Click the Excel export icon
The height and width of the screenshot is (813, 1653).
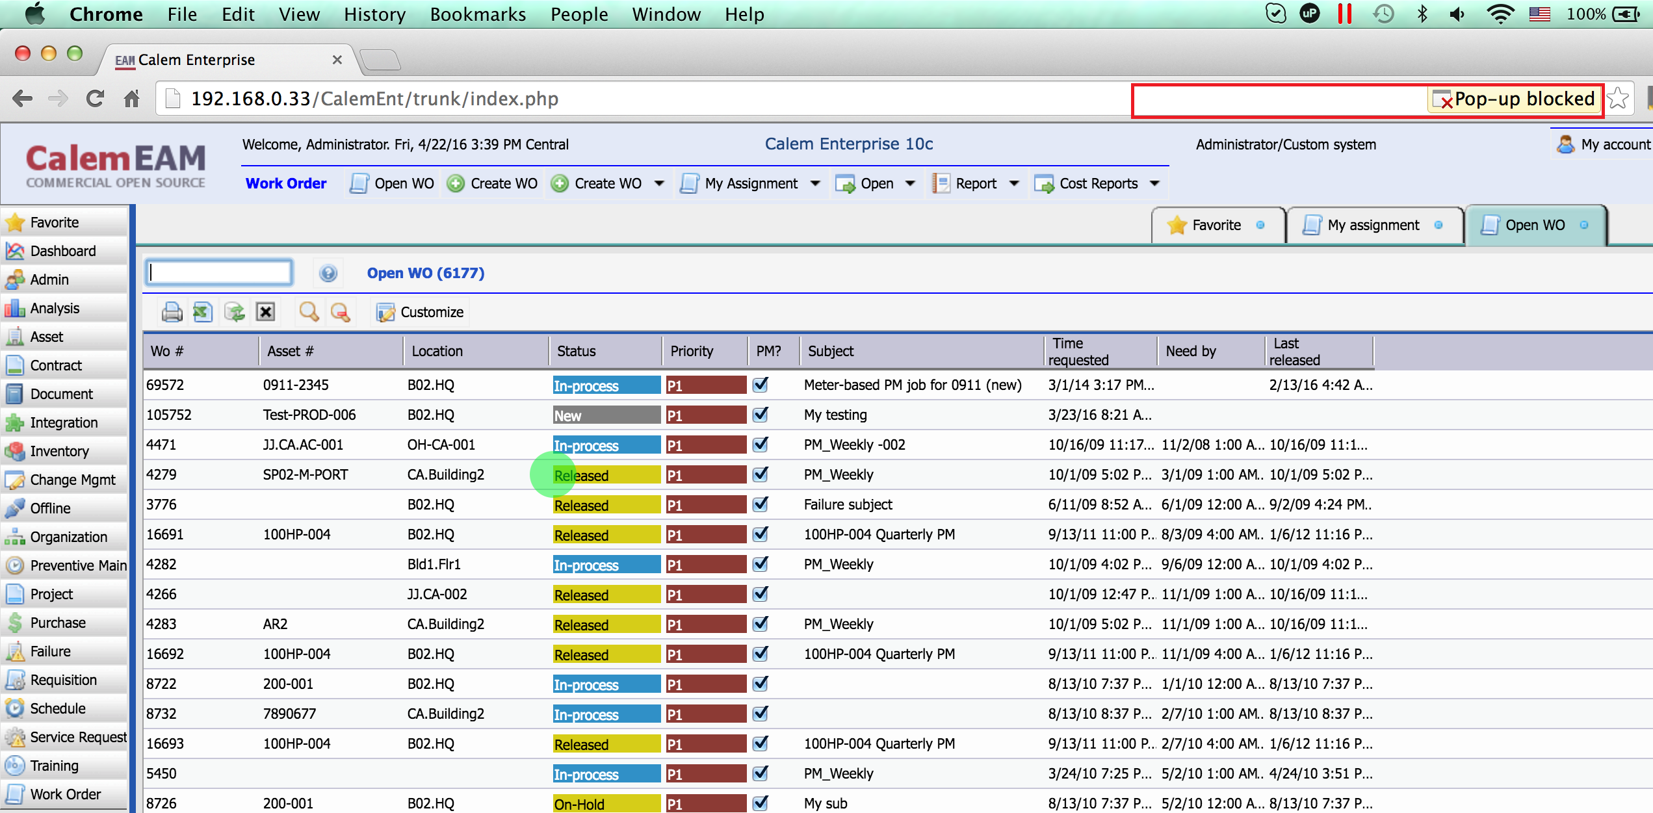pyautogui.click(x=203, y=312)
